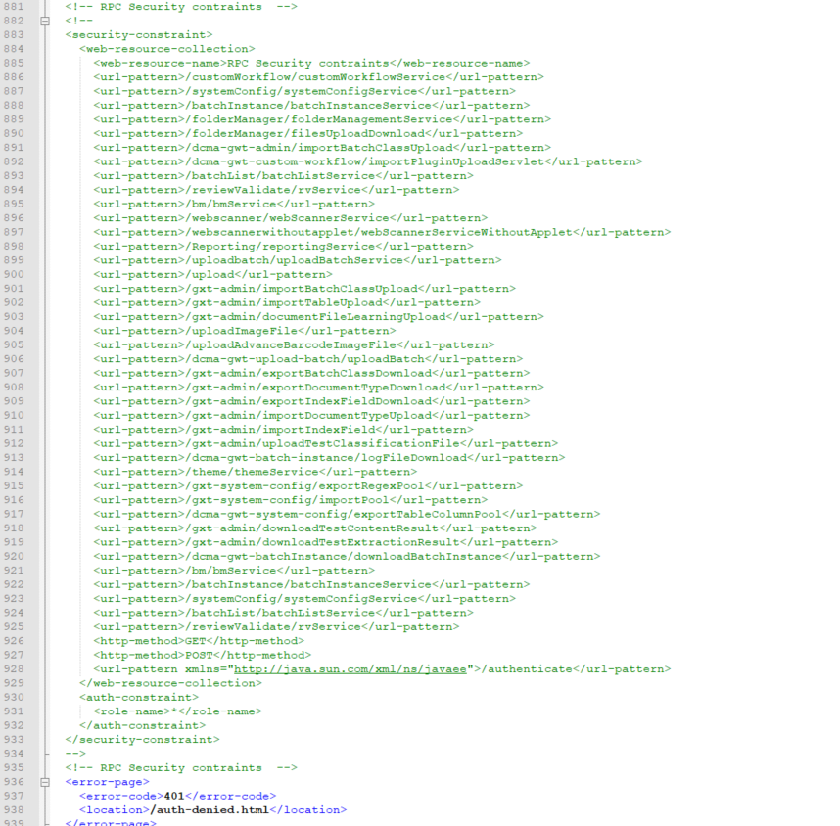Image resolution: width=840 pixels, height=826 pixels.
Task: Click the gxt-admin importBatchClassUpload line
Action: (x=304, y=289)
